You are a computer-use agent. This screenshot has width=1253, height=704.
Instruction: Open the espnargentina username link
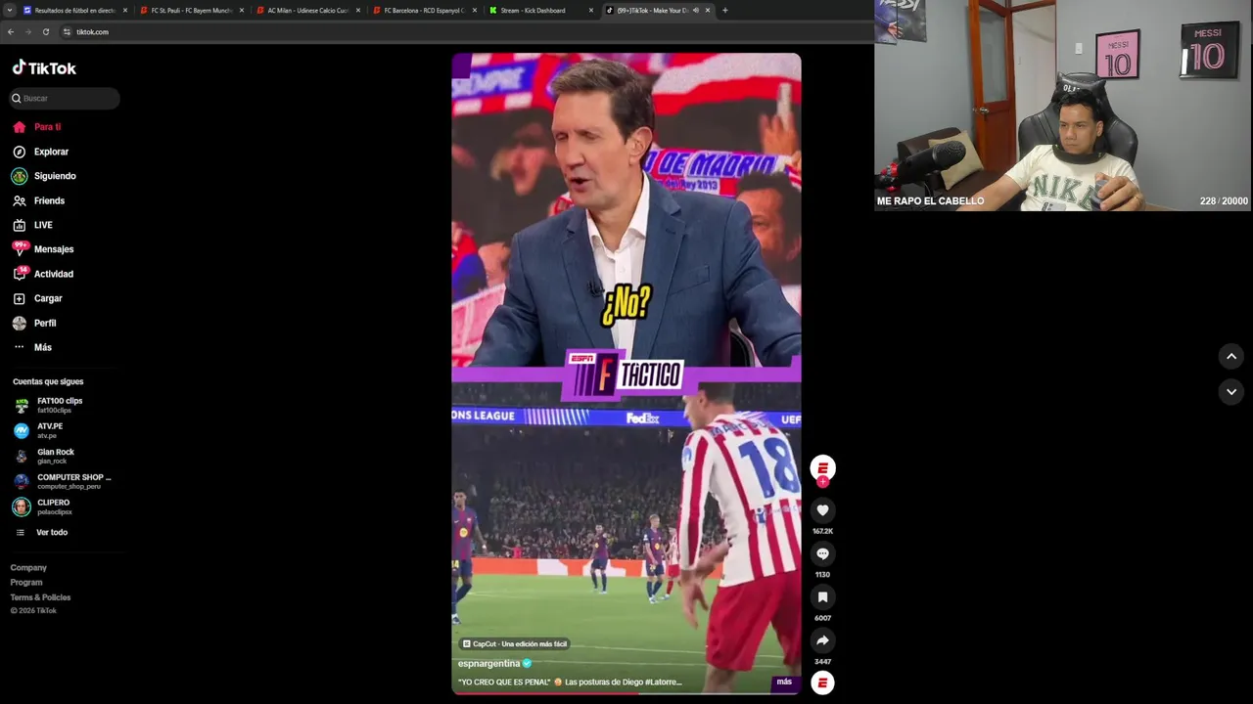(x=488, y=664)
